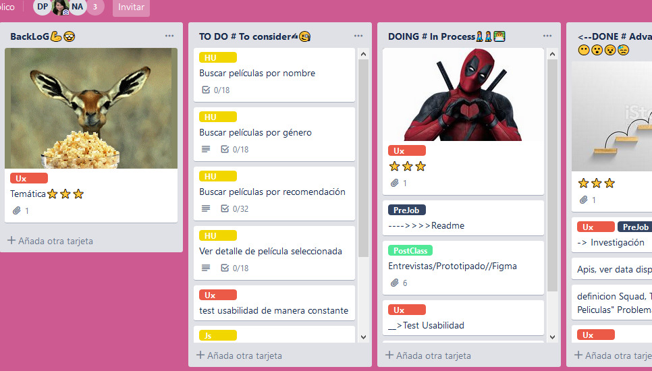Show the 3 additional members badge
The height and width of the screenshot is (371, 652).
[95, 7]
